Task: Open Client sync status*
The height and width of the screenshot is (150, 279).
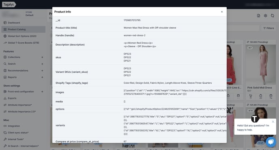Action: click(18, 133)
